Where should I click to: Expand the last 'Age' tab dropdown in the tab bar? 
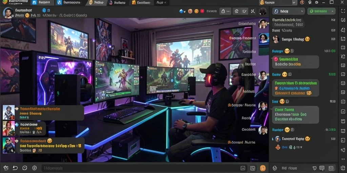(x=162, y=3)
